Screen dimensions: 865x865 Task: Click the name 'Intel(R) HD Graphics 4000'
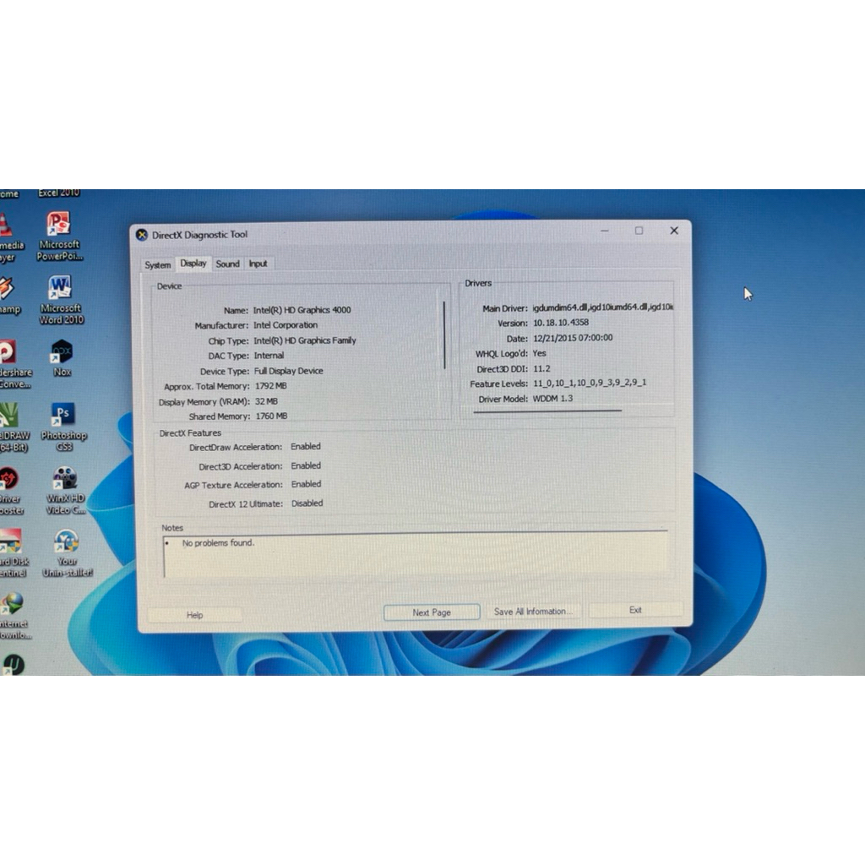click(302, 310)
